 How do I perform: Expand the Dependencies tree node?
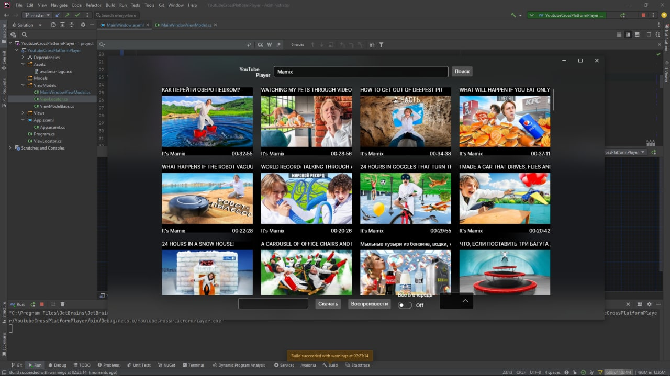23,58
